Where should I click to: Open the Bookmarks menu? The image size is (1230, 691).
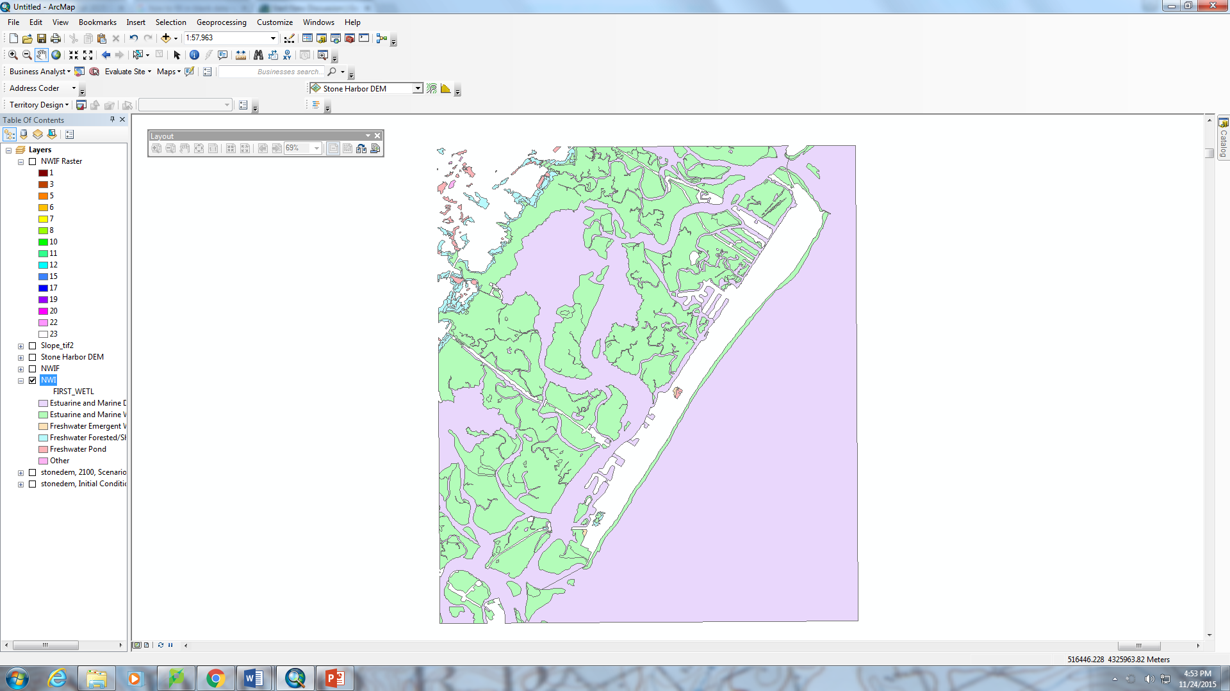pyautogui.click(x=97, y=22)
